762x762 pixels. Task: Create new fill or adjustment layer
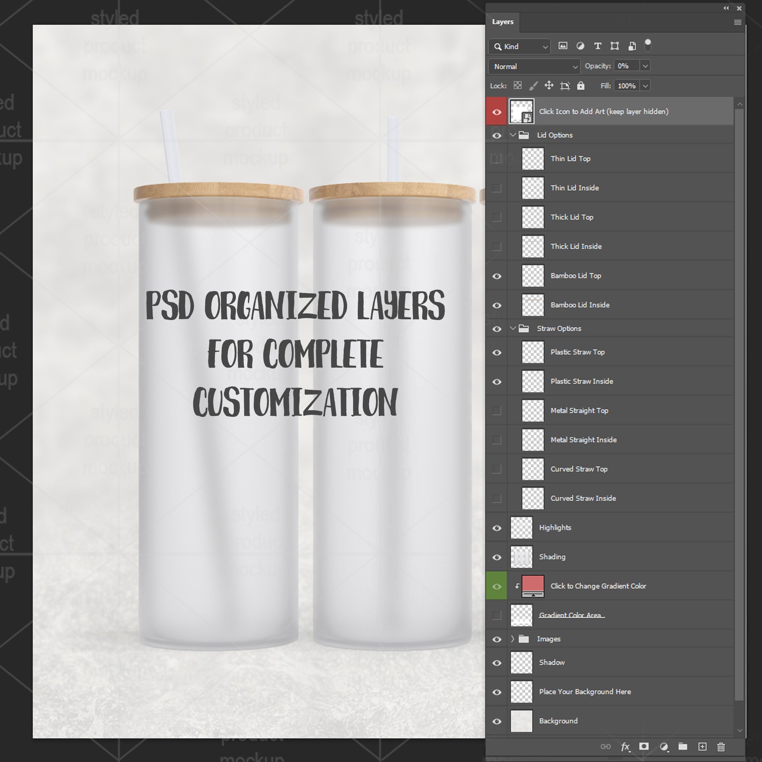click(664, 747)
